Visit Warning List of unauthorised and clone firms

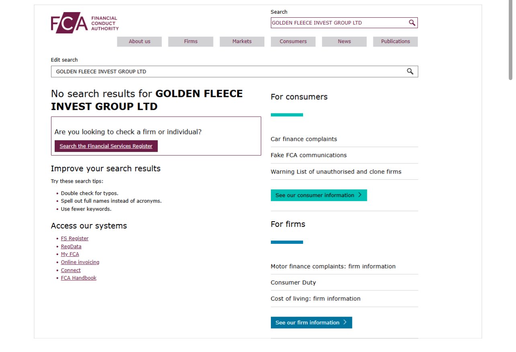coord(336,172)
